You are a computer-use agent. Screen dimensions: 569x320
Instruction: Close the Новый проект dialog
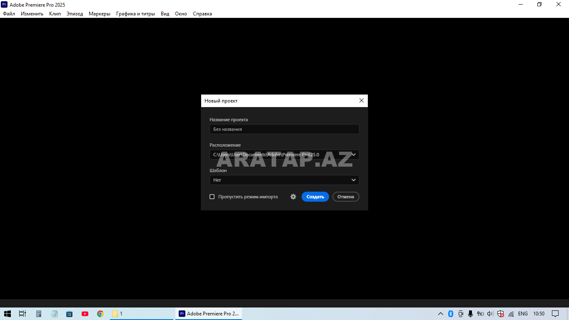point(362,100)
